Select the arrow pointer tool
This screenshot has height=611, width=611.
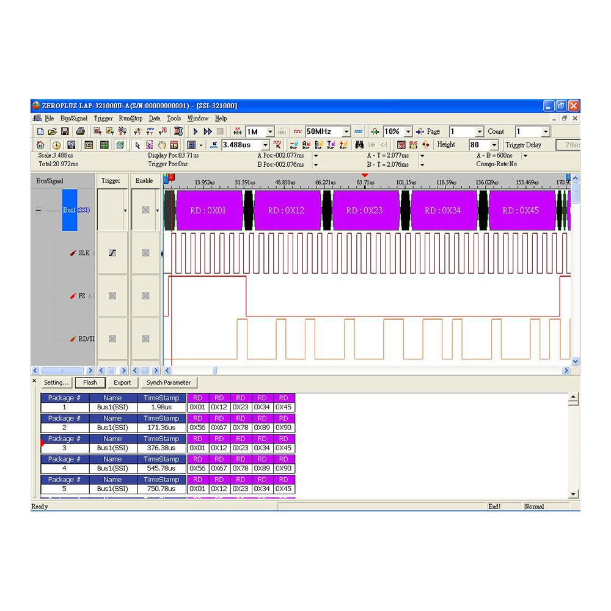pyautogui.click(x=137, y=145)
